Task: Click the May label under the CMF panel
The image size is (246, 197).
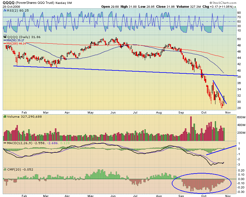Action: click(x=91, y=196)
